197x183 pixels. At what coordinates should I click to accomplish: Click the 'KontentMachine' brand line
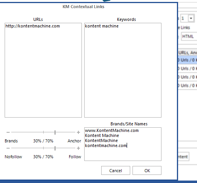pyautogui.click(x=101, y=140)
